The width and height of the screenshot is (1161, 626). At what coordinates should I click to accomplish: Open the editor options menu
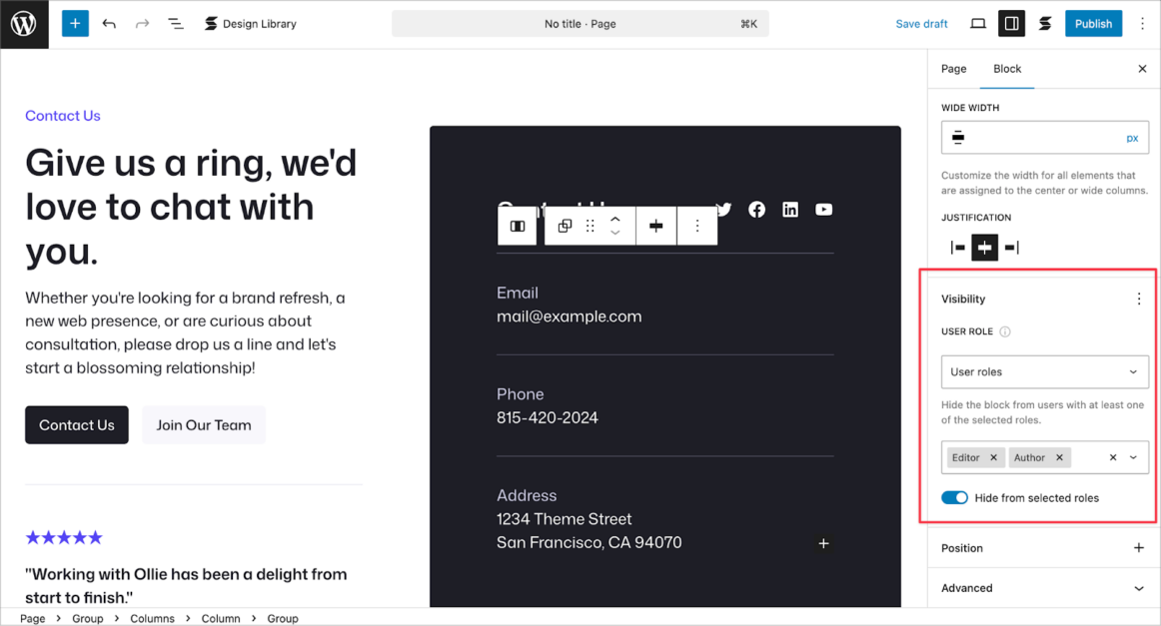tap(1142, 24)
